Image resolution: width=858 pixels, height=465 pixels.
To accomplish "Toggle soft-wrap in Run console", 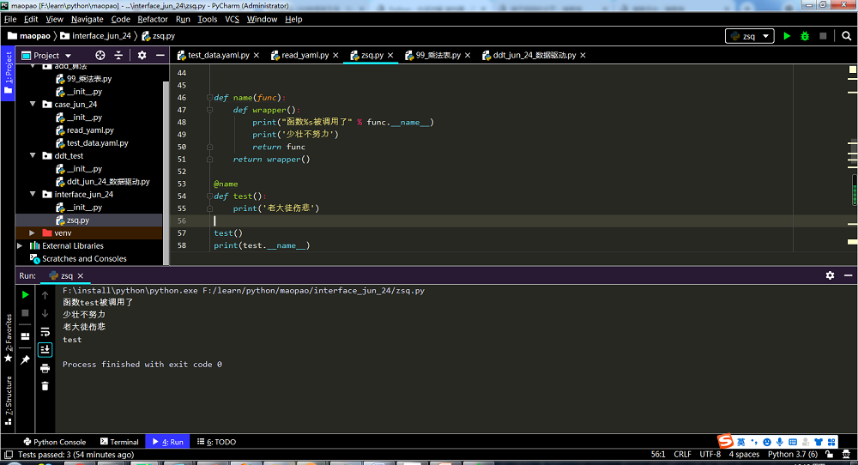I will pos(45,331).
